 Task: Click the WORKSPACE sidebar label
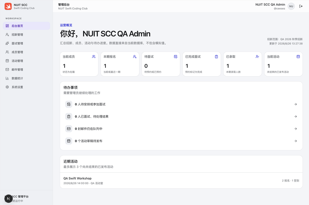click(14, 18)
